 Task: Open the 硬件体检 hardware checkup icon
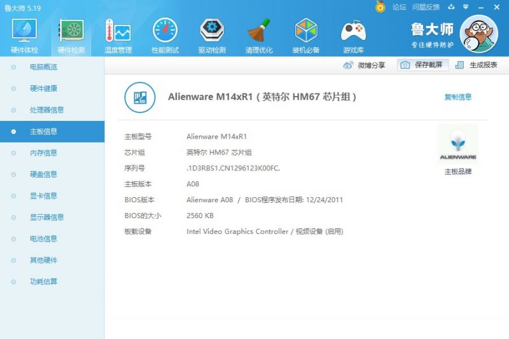point(24,36)
